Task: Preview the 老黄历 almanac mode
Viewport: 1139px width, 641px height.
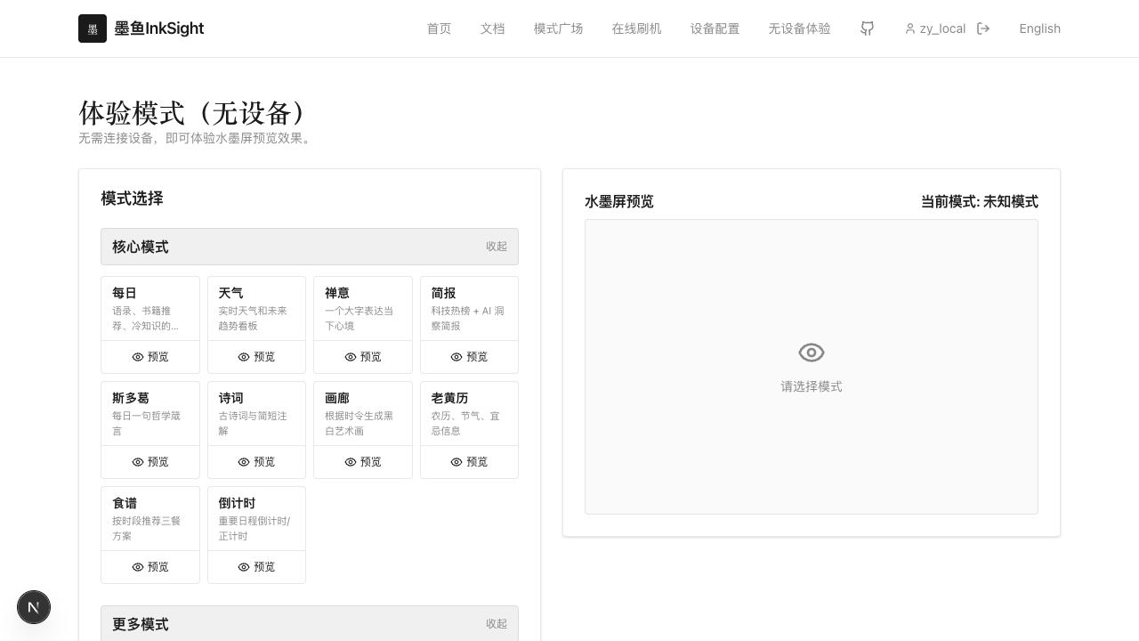Action: pyautogui.click(x=469, y=462)
